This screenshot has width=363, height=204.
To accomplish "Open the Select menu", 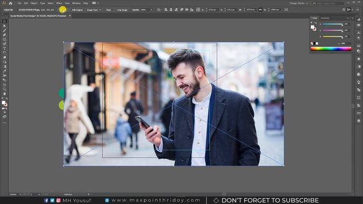I will [x=50, y=3].
